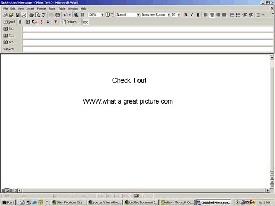
Task: Send the message
Action: point(9,22)
